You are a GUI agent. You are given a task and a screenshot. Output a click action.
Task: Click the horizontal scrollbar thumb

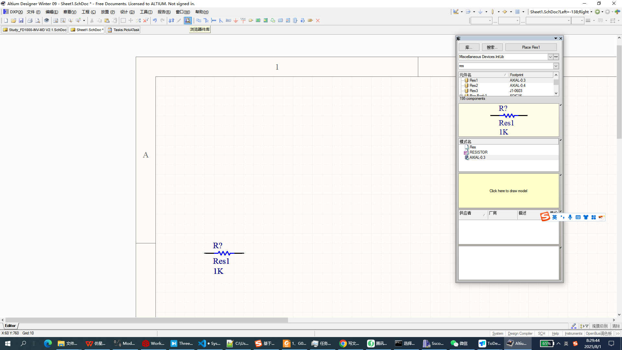pyautogui.click(x=146, y=320)
